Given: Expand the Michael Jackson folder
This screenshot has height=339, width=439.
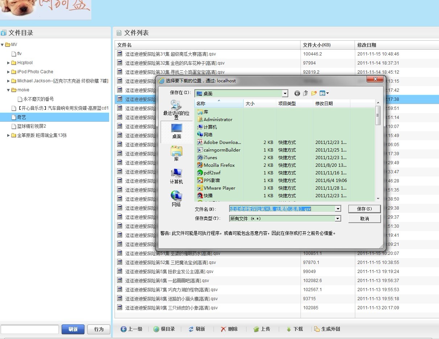Looking at the screenshot, I should click(9, 81).
